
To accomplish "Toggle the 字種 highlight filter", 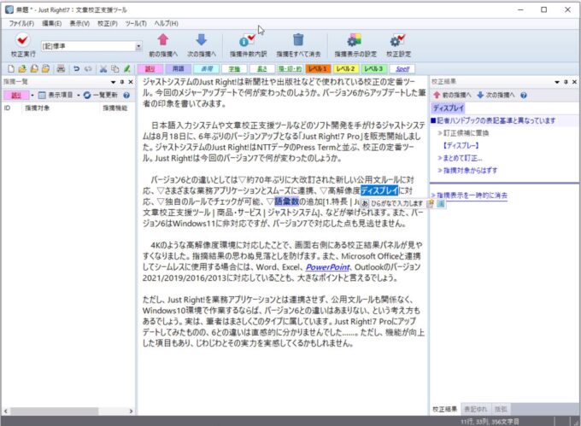I will pos(234,69).
